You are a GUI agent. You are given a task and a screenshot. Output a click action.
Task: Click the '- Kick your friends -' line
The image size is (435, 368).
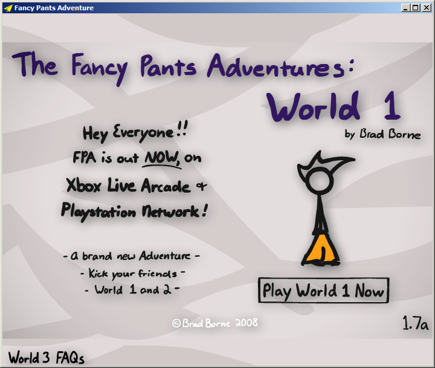(x=133, y=274)
